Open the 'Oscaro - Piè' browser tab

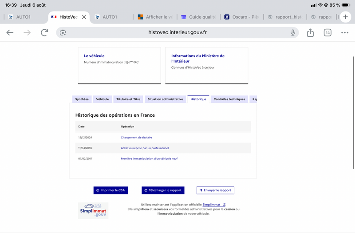pyautogui.click(x=241, y=17)
